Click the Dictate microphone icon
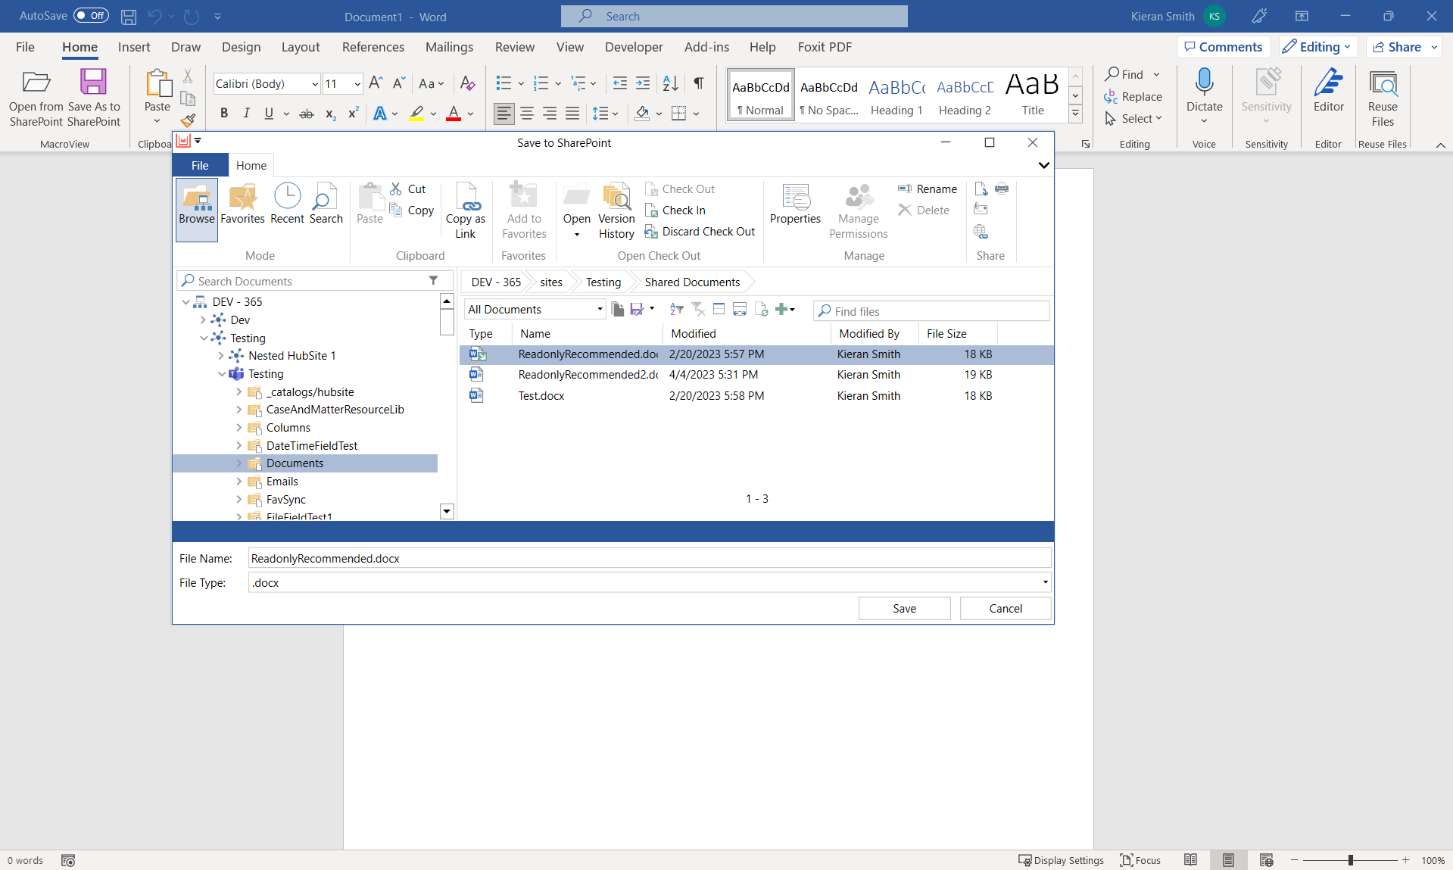The height and width of the screenshot is (870, 1453). (1204, 82)
